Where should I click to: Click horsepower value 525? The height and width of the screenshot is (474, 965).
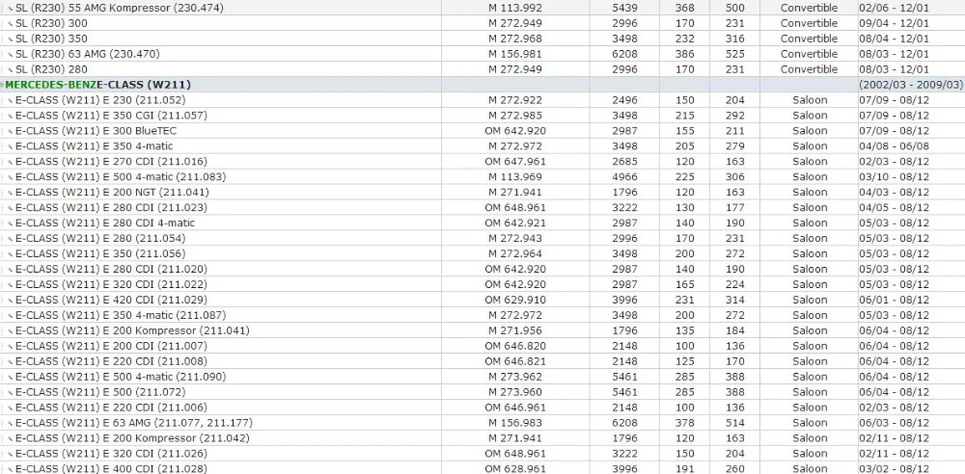pyautogui.click(x=734, y=54)
